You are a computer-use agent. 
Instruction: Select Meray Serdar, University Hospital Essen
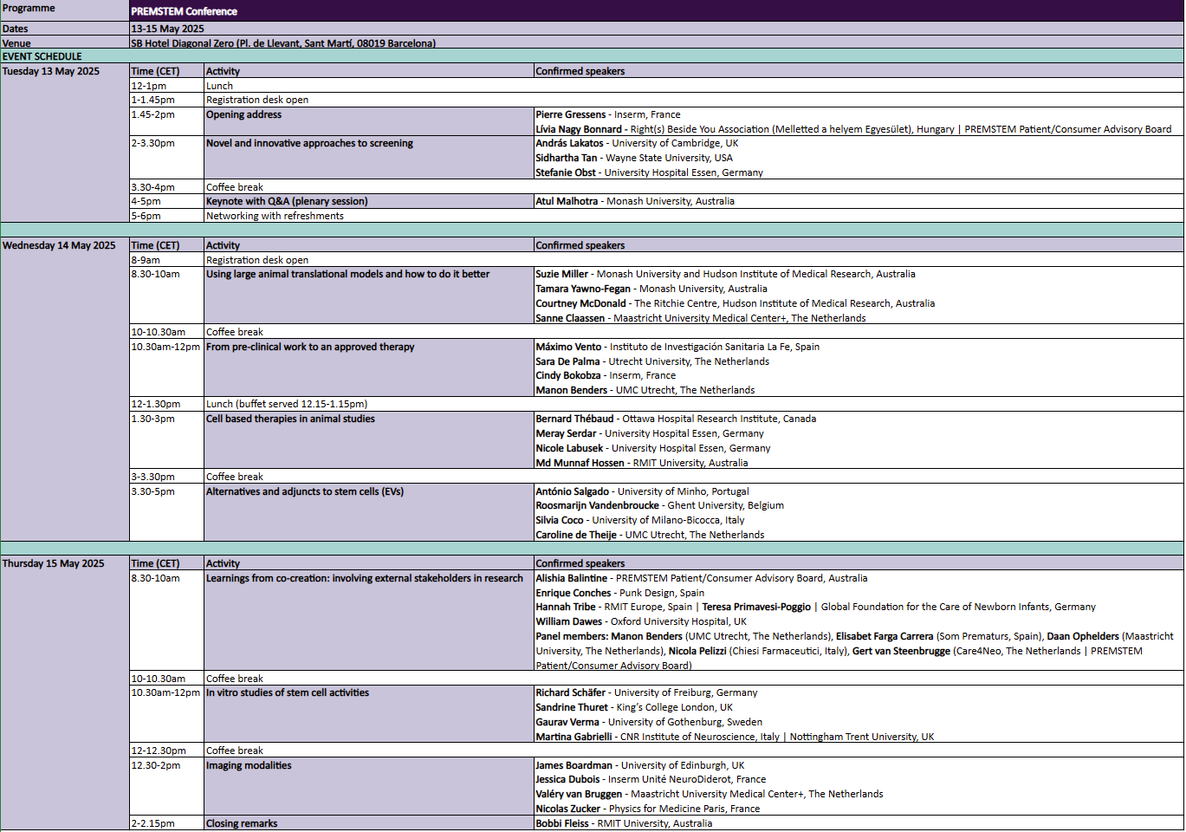tap(650, 433)
